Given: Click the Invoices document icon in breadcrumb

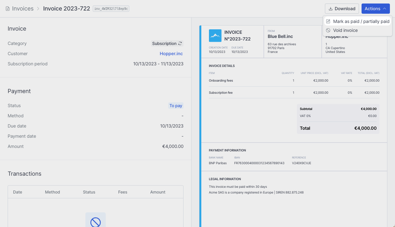Looking at the screenshot, I should [8, 9].
